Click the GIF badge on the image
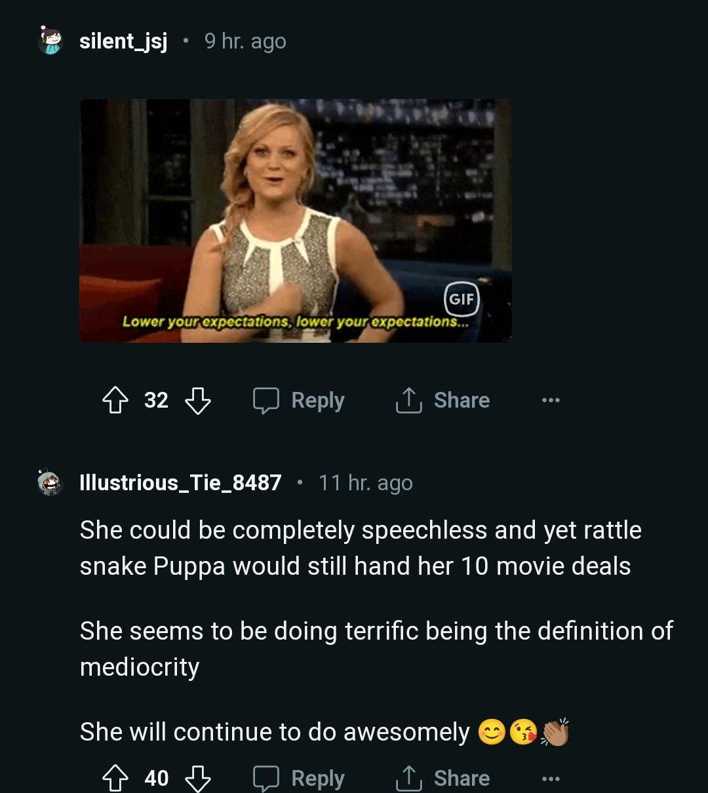Image resolution: width=708 pixels, height=793 pixels. [462, 300]
